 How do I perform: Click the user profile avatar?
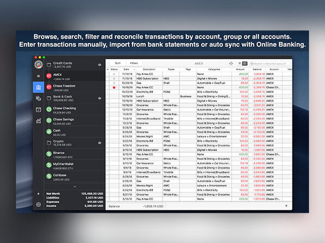[x=39, y=65]
